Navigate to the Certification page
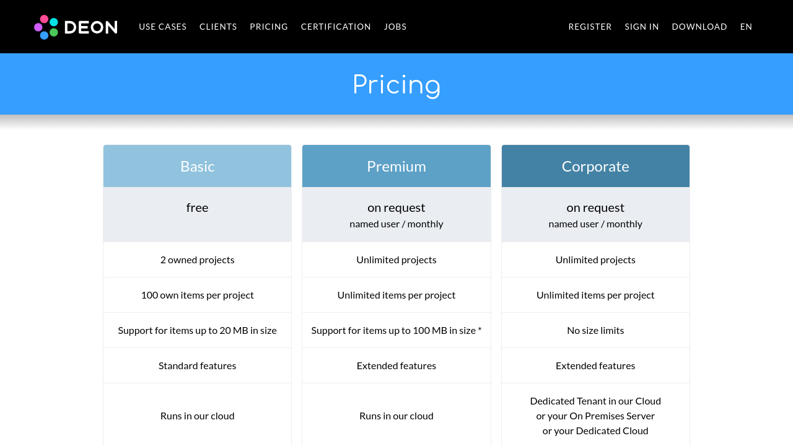793x446 pixels. point(336,27)
